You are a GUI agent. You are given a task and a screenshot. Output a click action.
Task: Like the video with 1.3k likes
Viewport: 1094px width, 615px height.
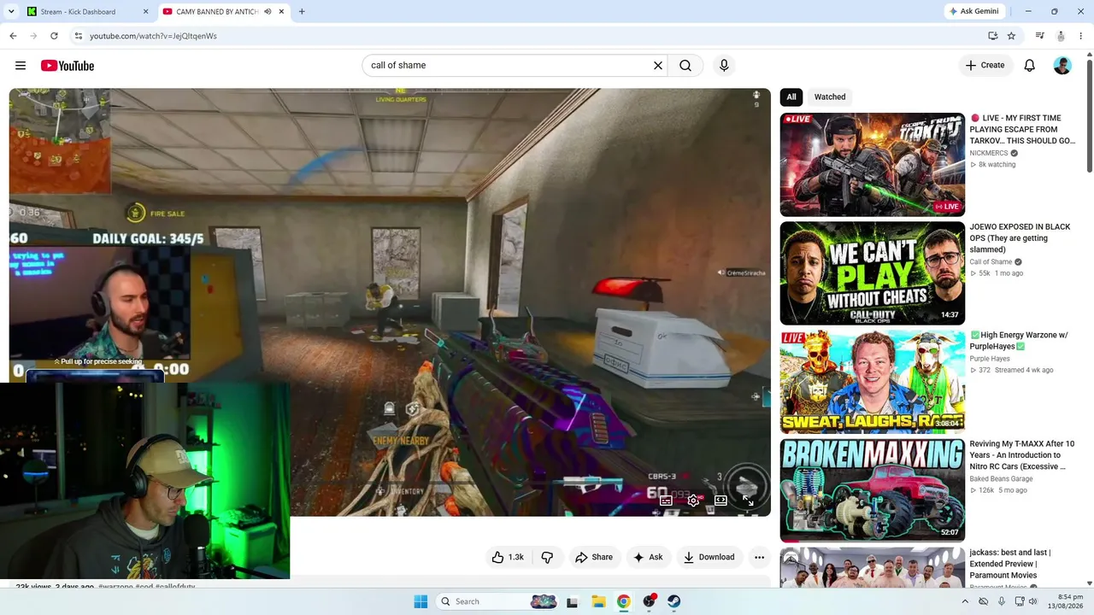(507, 557)
